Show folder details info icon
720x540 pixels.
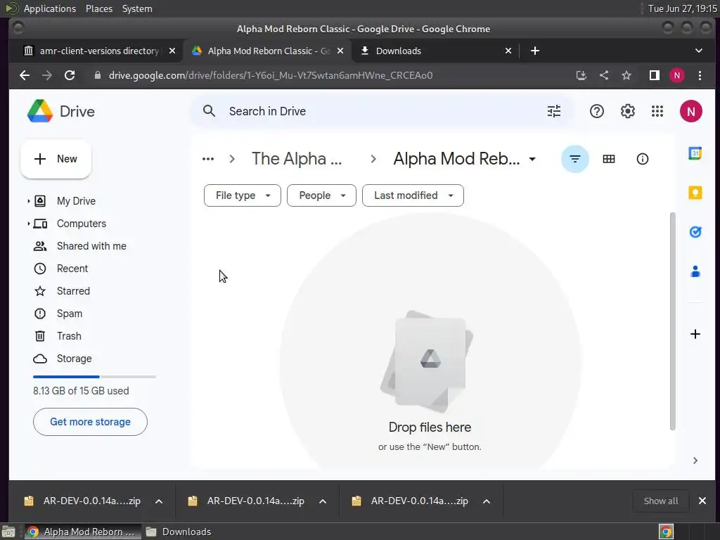click(x=643, y=159)
